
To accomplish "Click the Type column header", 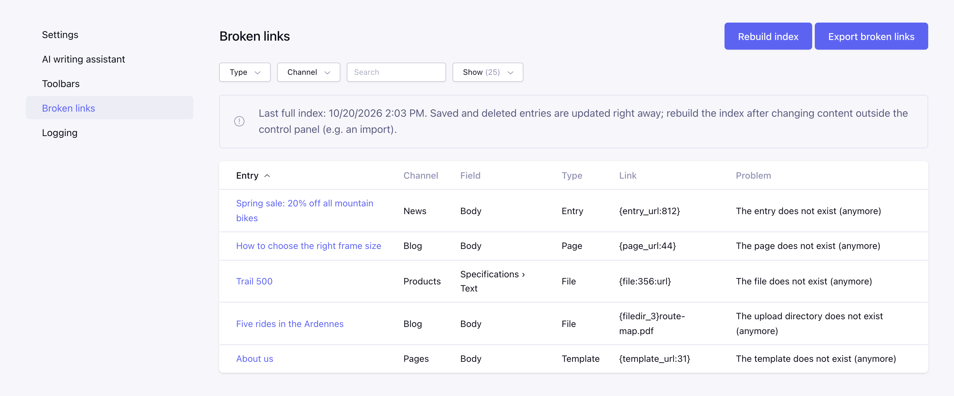I will coord(572,176).
